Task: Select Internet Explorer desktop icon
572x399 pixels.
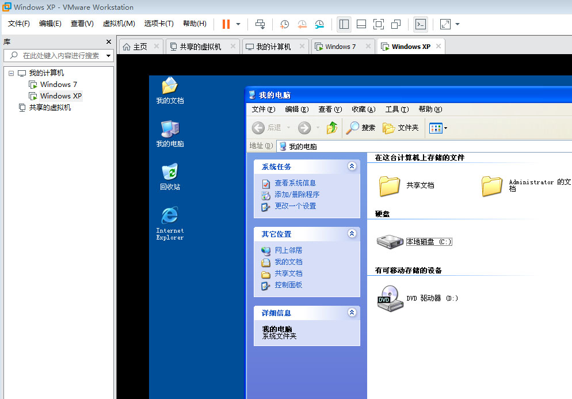Action: 170,223
